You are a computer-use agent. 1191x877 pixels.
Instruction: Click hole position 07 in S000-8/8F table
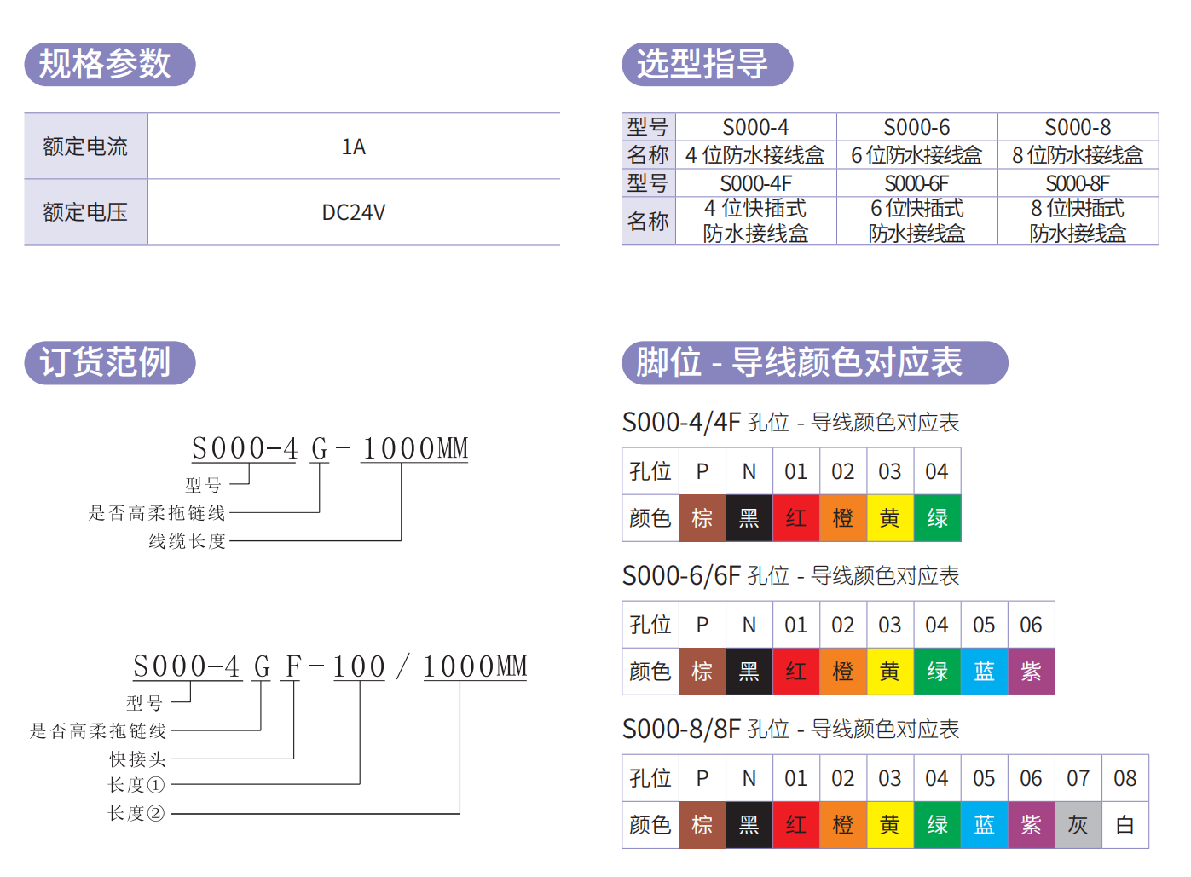1078,778
